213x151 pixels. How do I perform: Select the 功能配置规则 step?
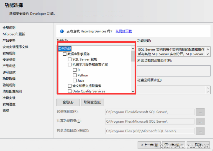tap(12, 91)
